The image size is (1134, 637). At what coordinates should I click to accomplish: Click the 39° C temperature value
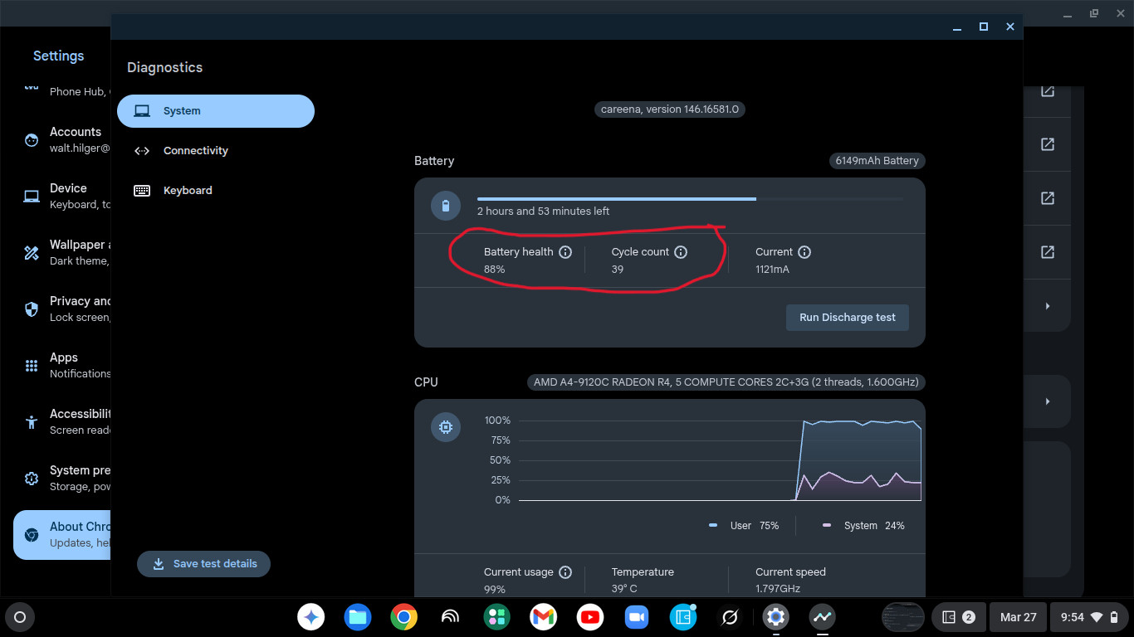(x=624, y=589)
